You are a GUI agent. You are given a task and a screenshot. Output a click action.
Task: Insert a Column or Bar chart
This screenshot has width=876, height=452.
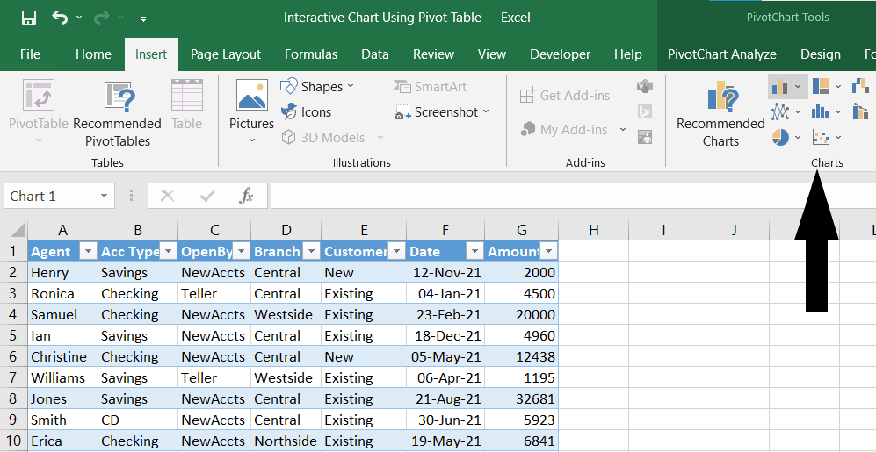click(779, 86)
